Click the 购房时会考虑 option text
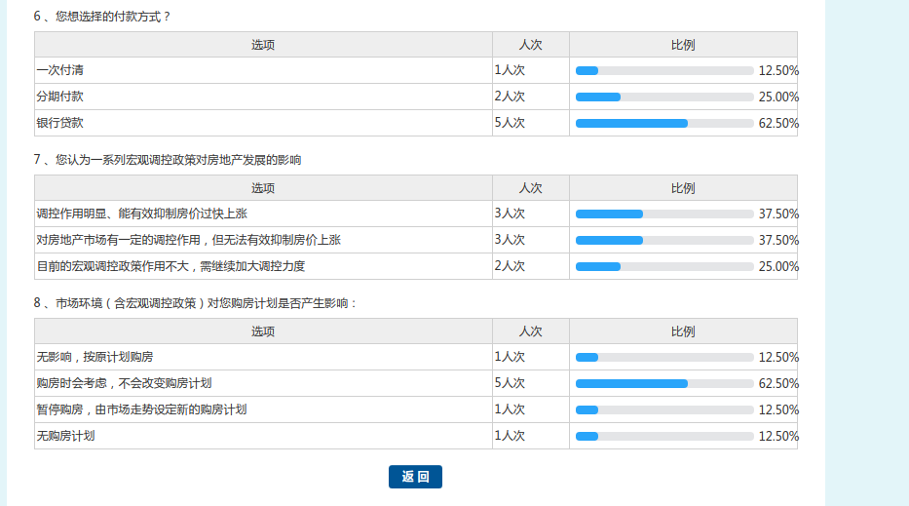This screenshot has width=909, height=506. (x=124, y=383)
